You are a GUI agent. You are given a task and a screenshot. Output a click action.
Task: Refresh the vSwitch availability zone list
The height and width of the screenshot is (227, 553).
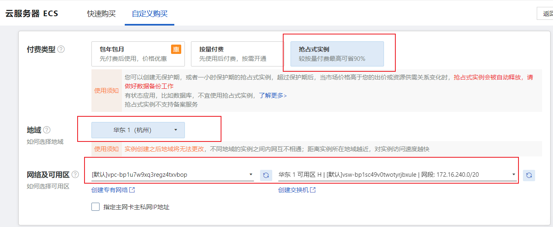tap(529, 175)
